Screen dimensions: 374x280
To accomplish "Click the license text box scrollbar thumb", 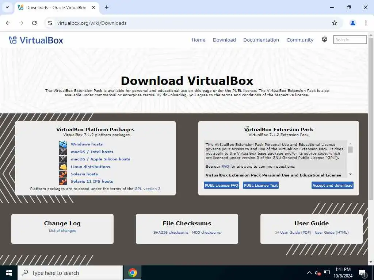I will tap(350, 150).
